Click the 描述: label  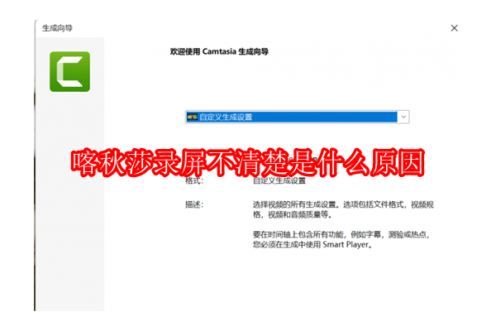(x=194, y=204)
